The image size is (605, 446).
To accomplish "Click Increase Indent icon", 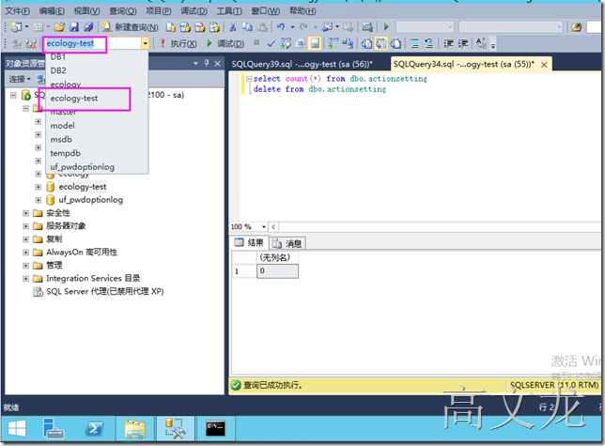I will click(462, 43).
